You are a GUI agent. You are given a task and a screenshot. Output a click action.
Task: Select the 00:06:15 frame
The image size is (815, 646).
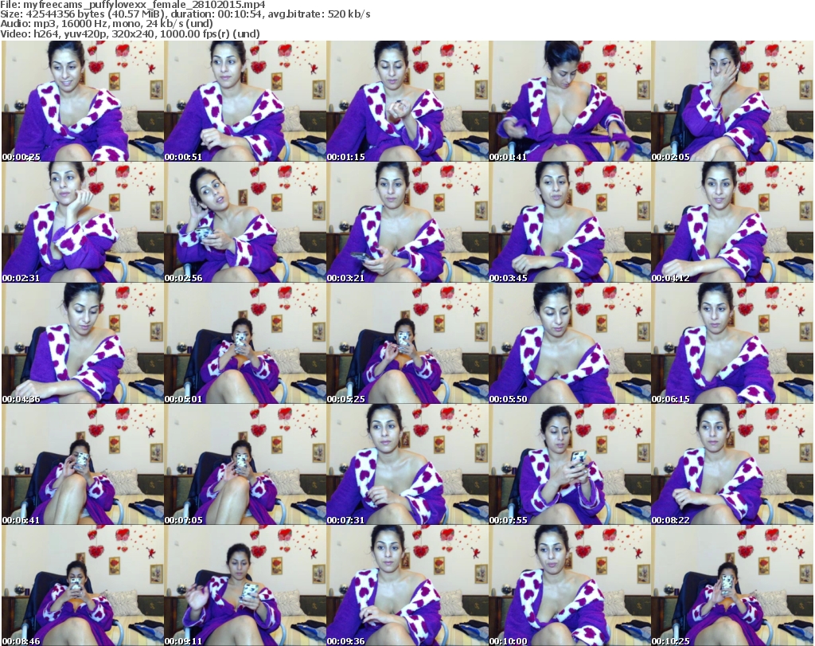click(x=732, y=343)
